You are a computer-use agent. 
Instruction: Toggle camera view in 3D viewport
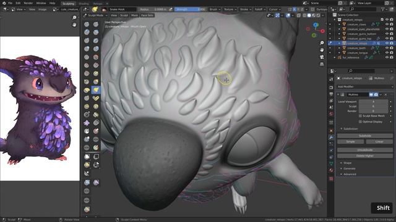[322, 57]
